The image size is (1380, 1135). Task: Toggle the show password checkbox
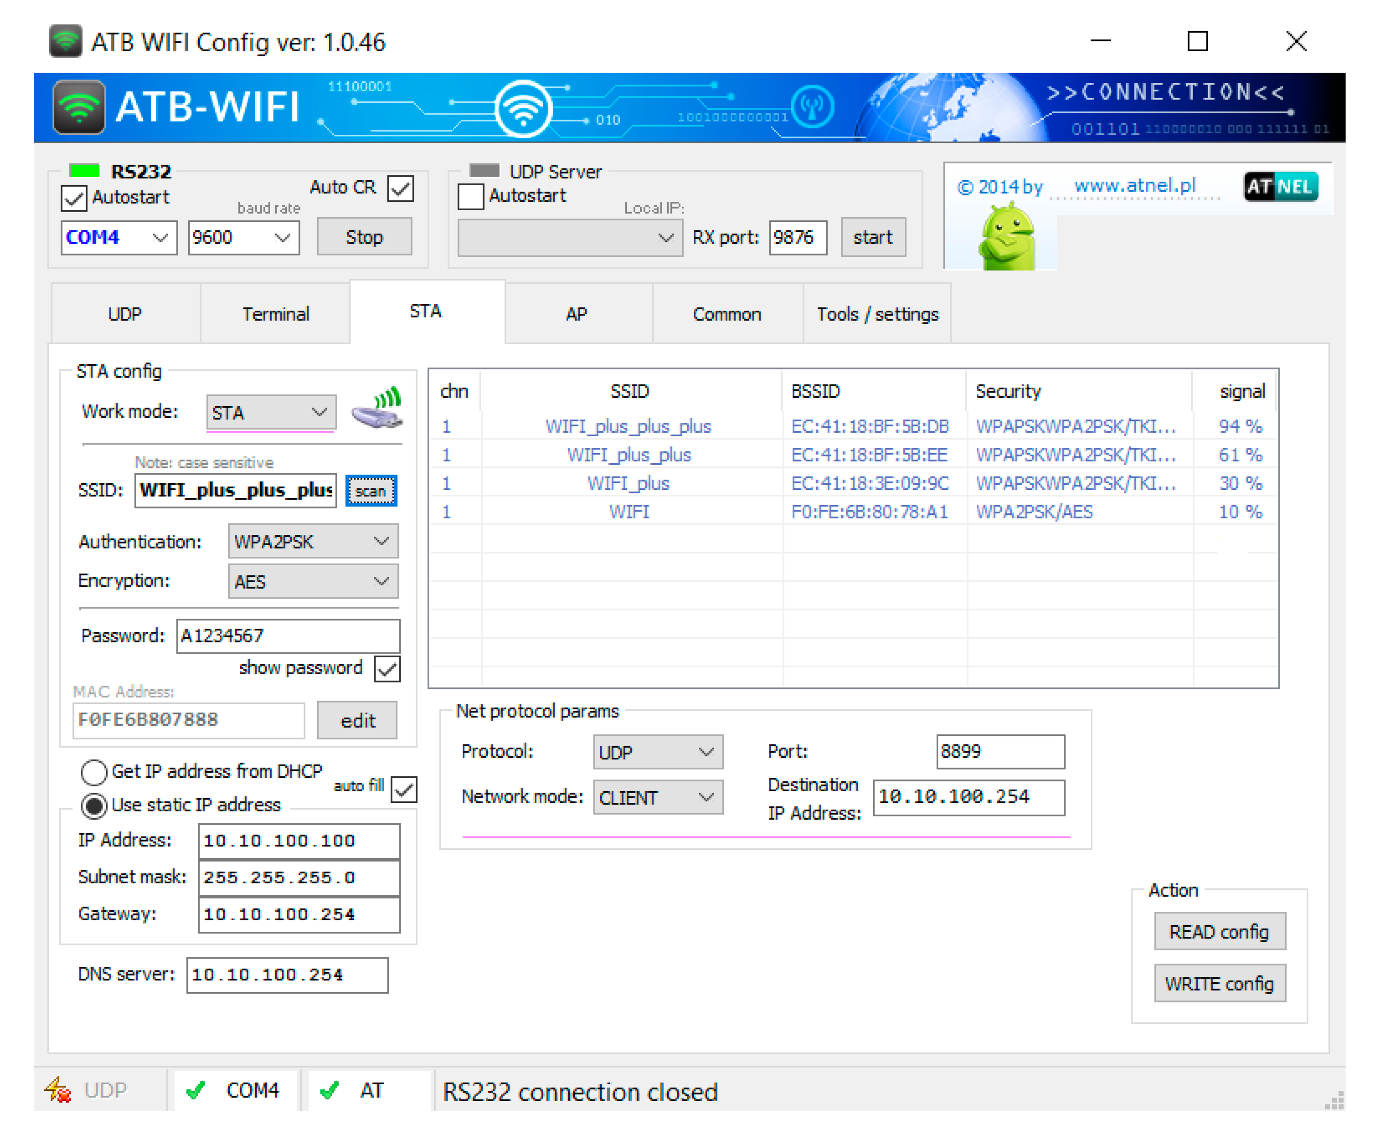pos(387,669)
